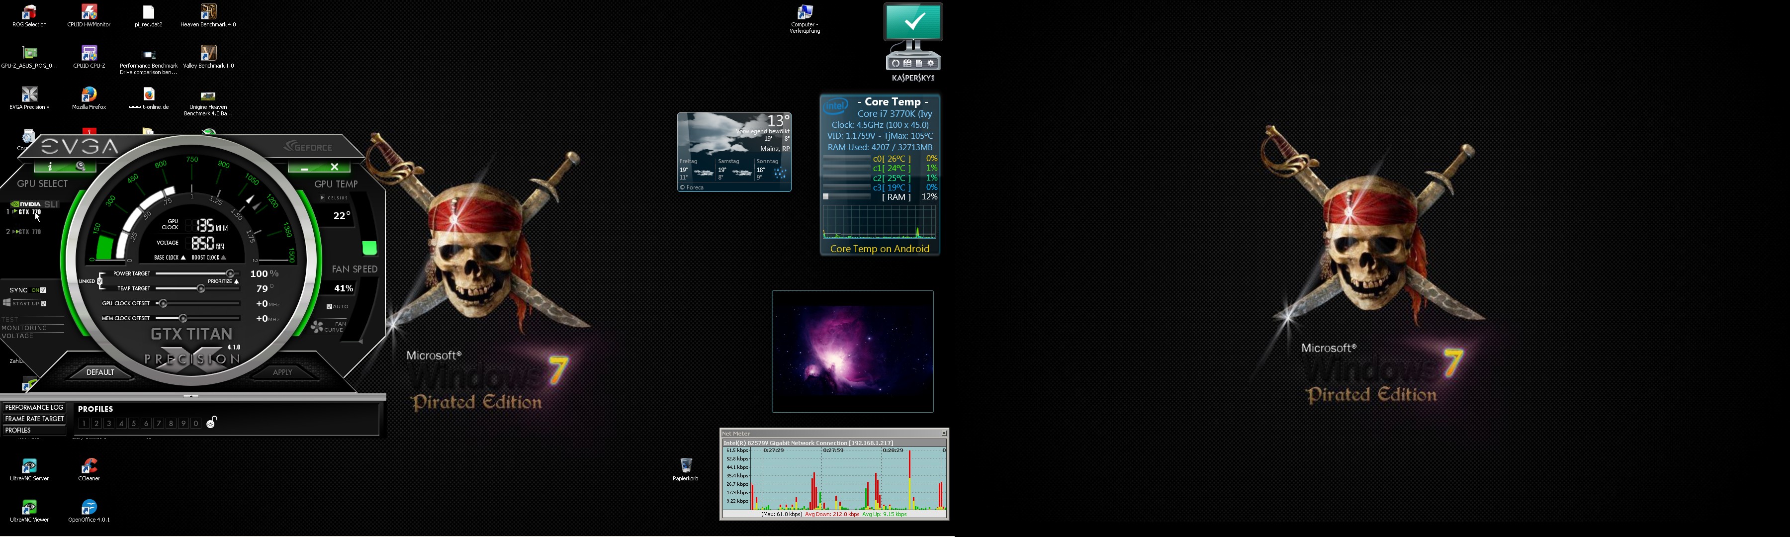This screenshot has width=1790, height=537.
Task: Toggle the Celsius temperature unit arrow
Action: 322,198
